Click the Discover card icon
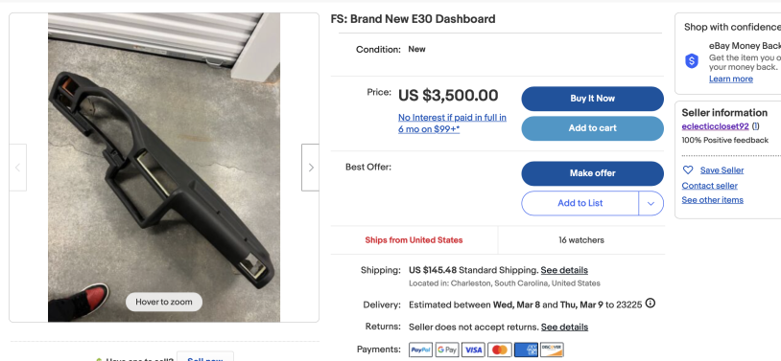 coord(552,350)
